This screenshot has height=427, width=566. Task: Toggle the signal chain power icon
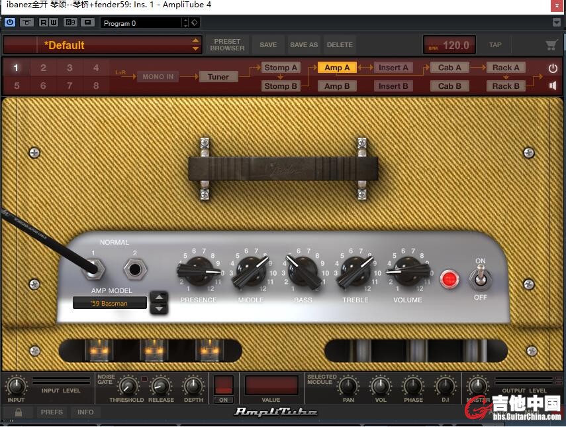(x=553, y=68)
